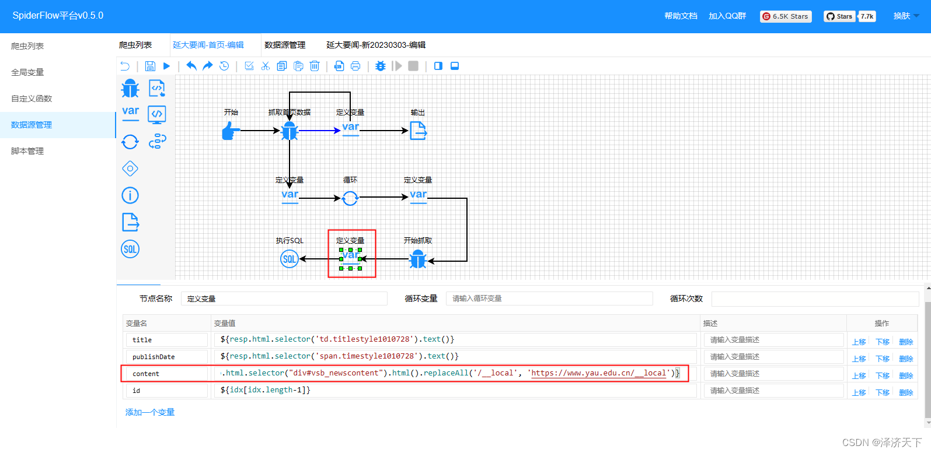The height and width of the screenshot is (453, 931).
Task: Click the title variable value field
Action: tap(456, 339)
